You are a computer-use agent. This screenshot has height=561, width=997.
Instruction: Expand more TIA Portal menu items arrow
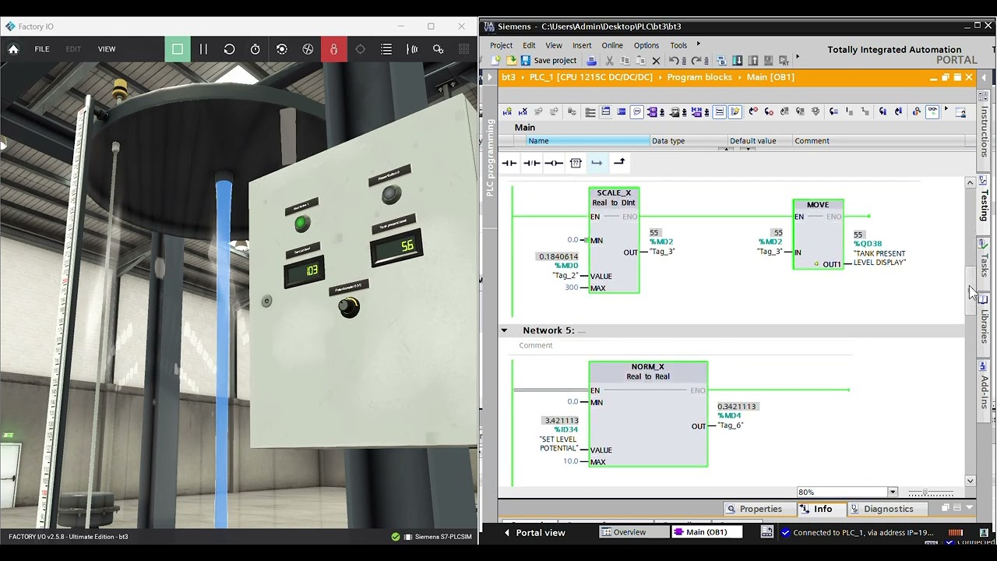[699, 44]
